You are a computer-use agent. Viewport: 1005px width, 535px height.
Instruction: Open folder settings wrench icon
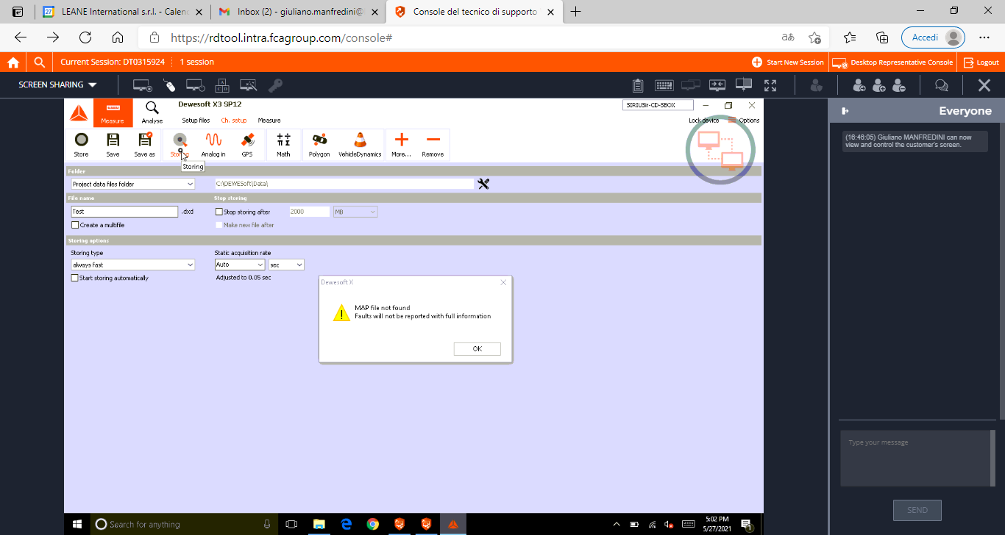pyautogui.click(x=483, y=184)
